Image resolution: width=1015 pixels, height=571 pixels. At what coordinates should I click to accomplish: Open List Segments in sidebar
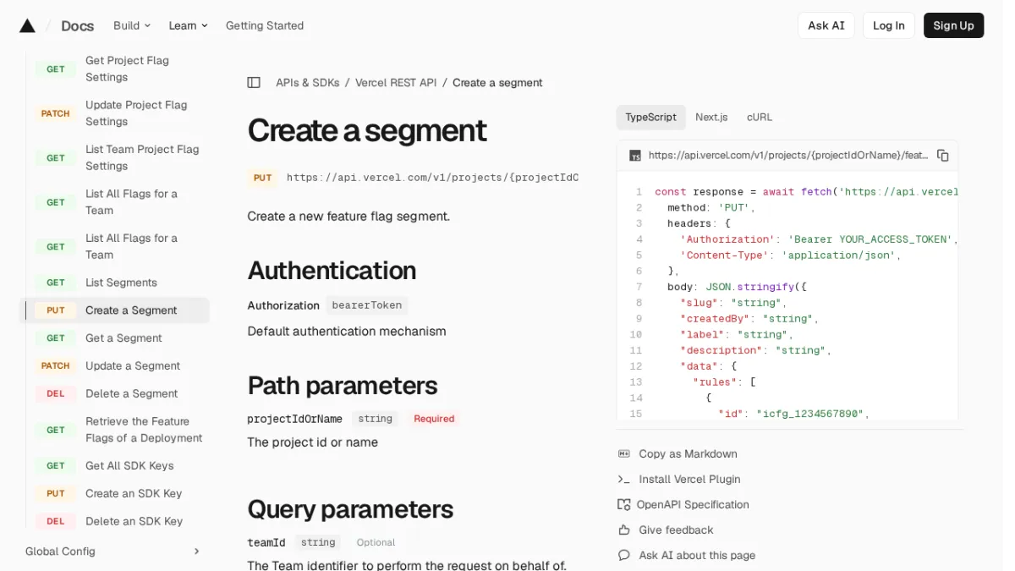114,283
